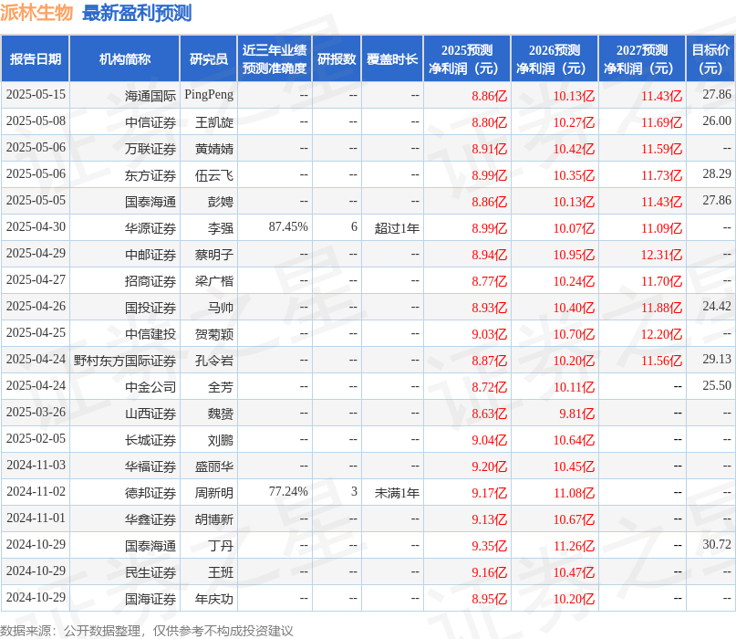Click the 最新盈利预测 heading
Screen dimensions: 736x639
coord(137,13)
